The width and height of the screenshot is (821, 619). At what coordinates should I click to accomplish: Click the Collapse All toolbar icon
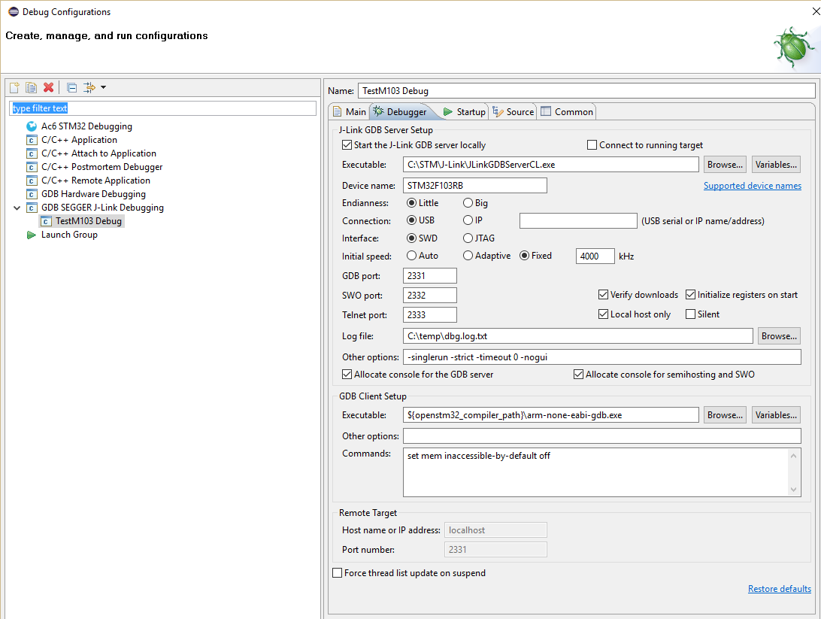[71, 87]
